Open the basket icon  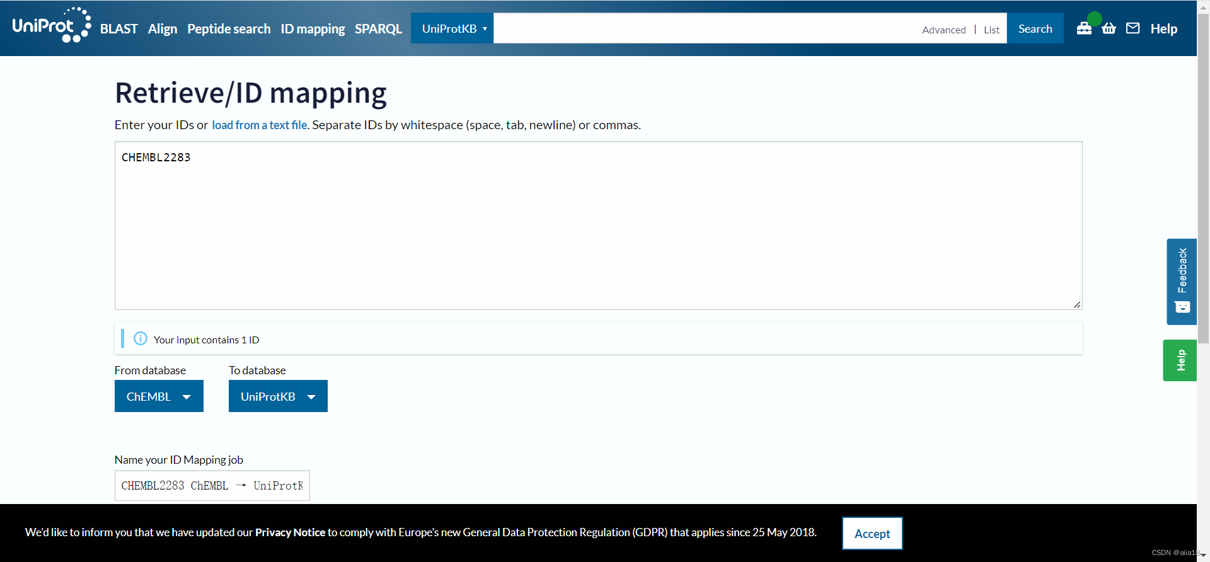point(1109,28)
